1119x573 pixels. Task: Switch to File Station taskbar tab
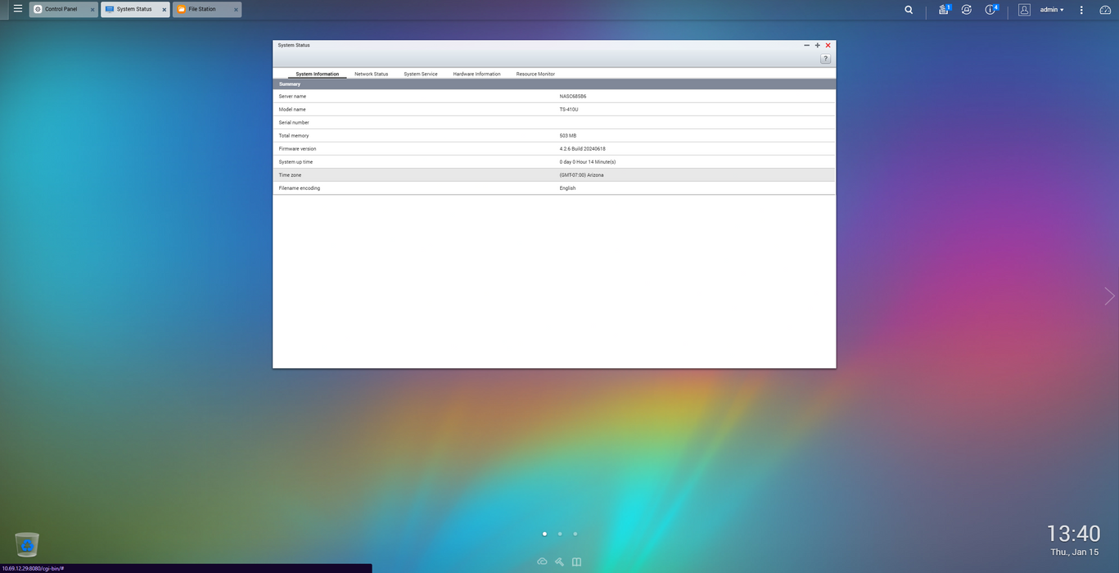[x=202, y=10]
